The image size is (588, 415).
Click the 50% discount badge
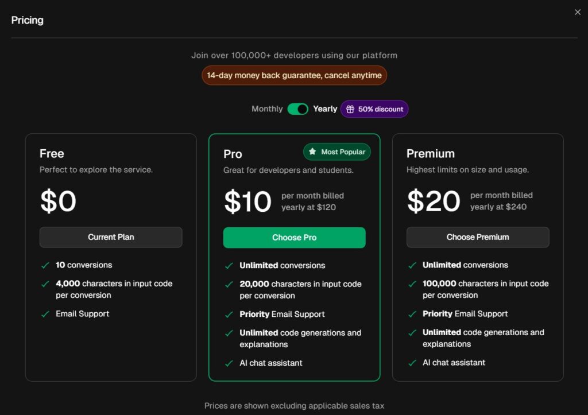point(374,108)
